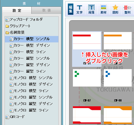The image size is (134, 125).
Task: Open the 整列 align tool
Action: tap(127, 9)
